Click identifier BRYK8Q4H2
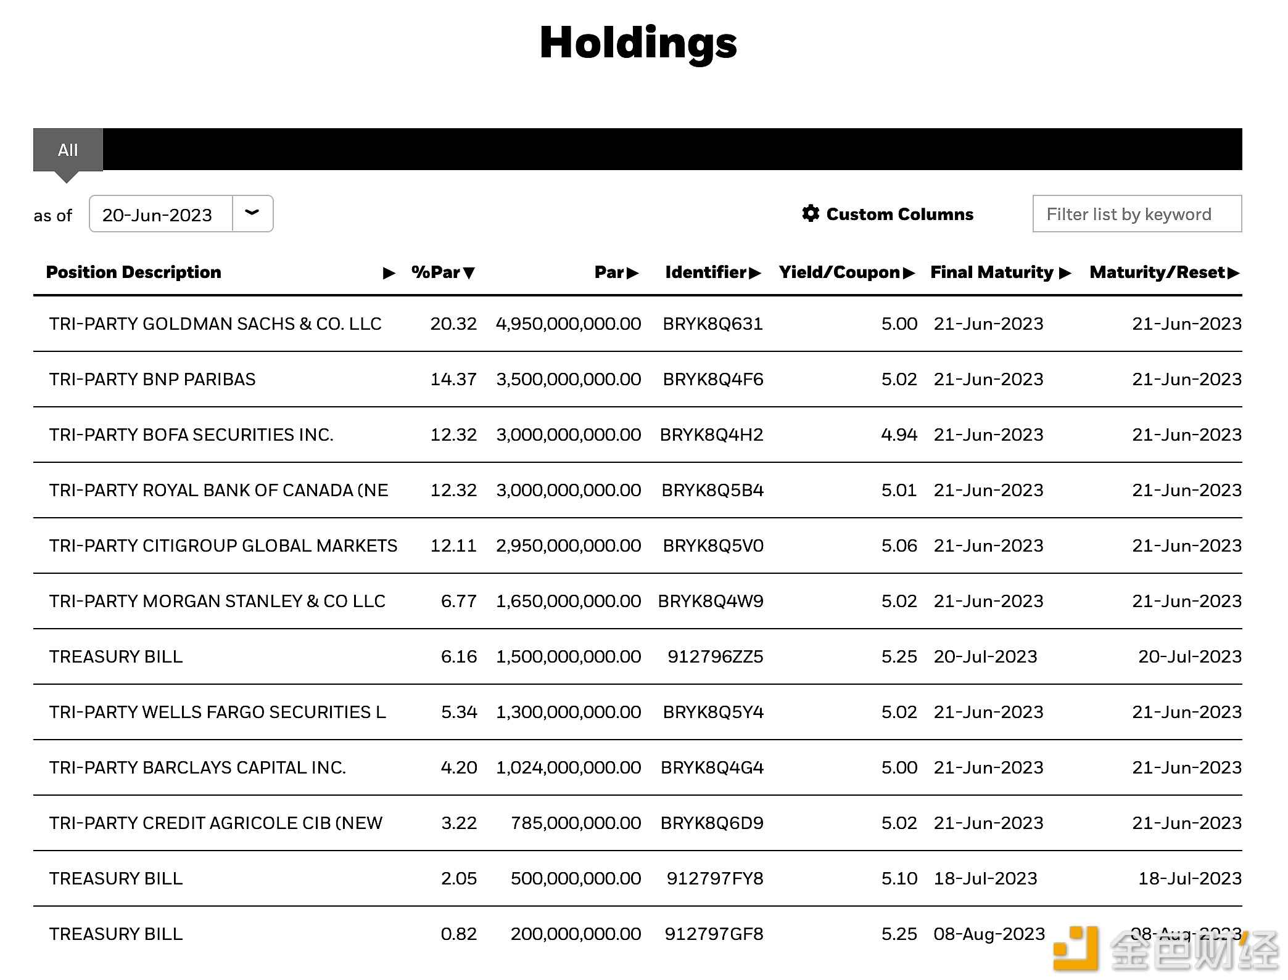Viewport: 1288px width, 980px height. pyautogui.click(x=712, y=435)
